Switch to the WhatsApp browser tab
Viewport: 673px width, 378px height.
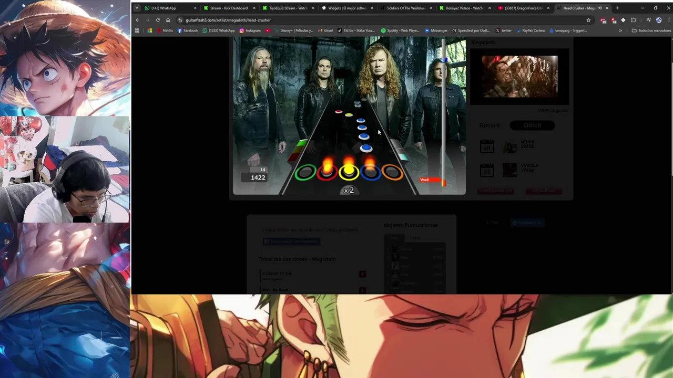pos(168,8)
